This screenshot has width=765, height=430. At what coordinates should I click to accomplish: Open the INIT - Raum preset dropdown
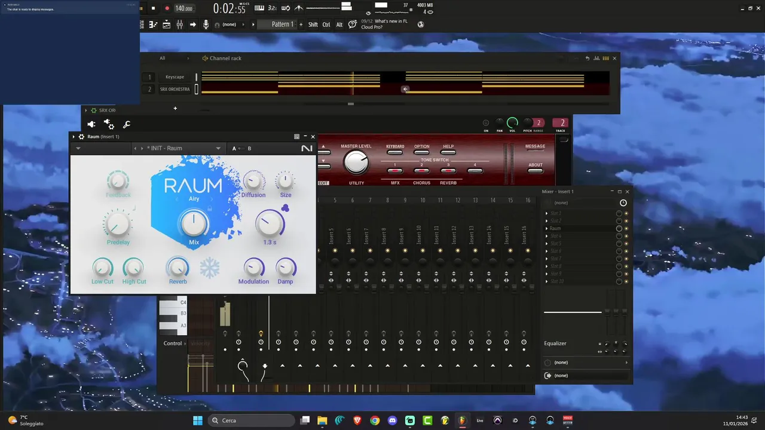coord(184,148)
